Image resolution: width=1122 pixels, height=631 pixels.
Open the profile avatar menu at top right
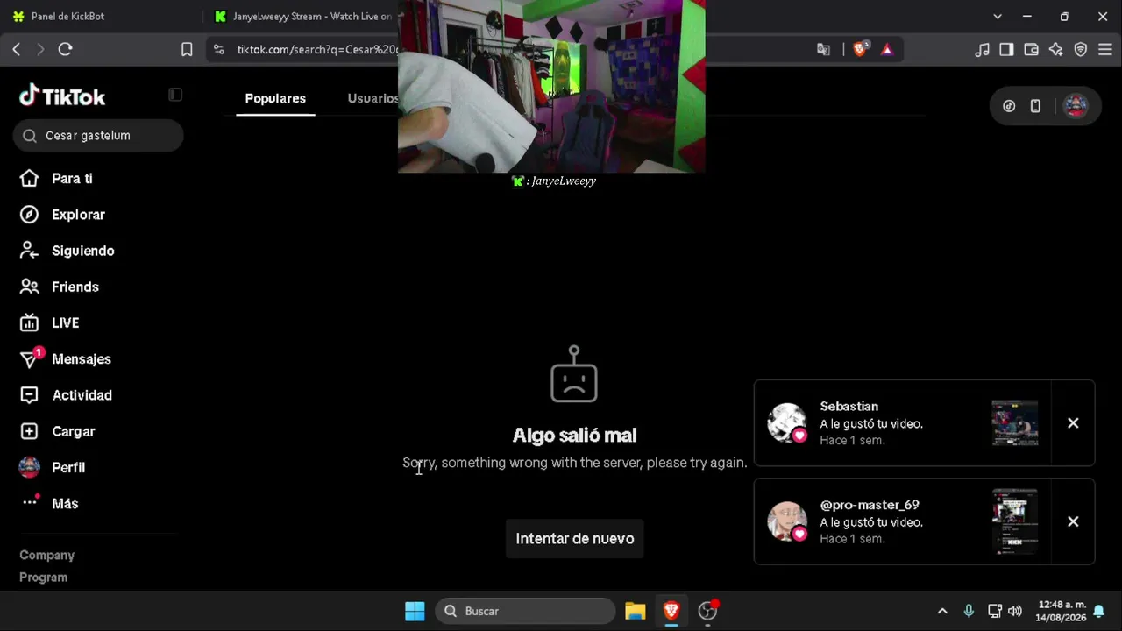coord(1076,106)
